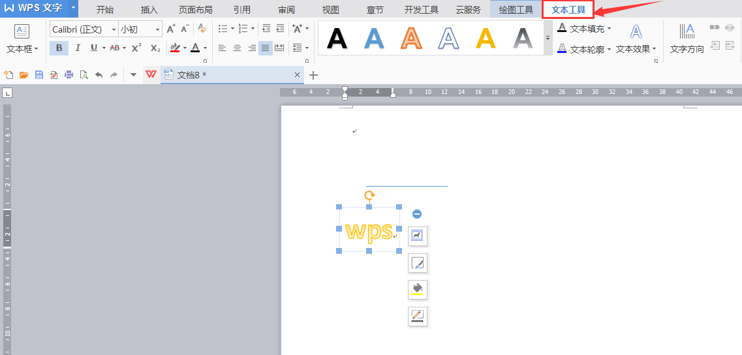The image size is (742, 355).
Task: Toggle justify alignment
Action: 266,48
